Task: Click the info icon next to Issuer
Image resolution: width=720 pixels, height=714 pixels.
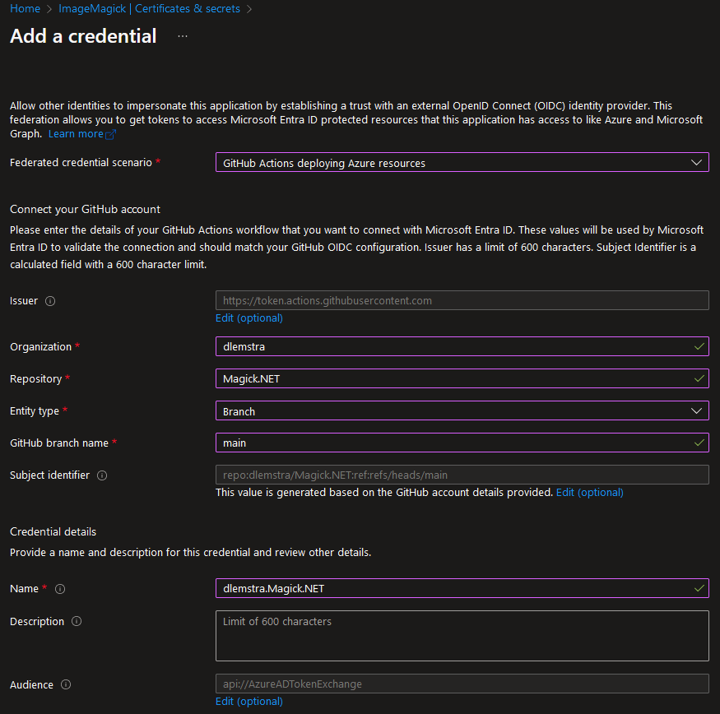Action: pyautogui.click(x=49, y=300)
